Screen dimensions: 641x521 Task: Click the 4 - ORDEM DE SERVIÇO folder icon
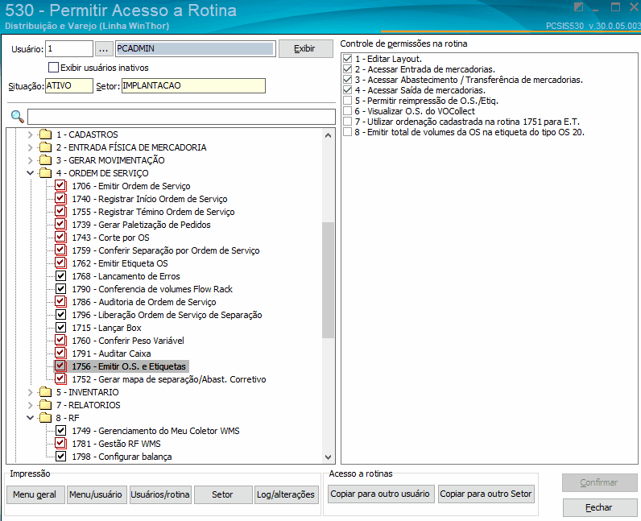[45, 173]
